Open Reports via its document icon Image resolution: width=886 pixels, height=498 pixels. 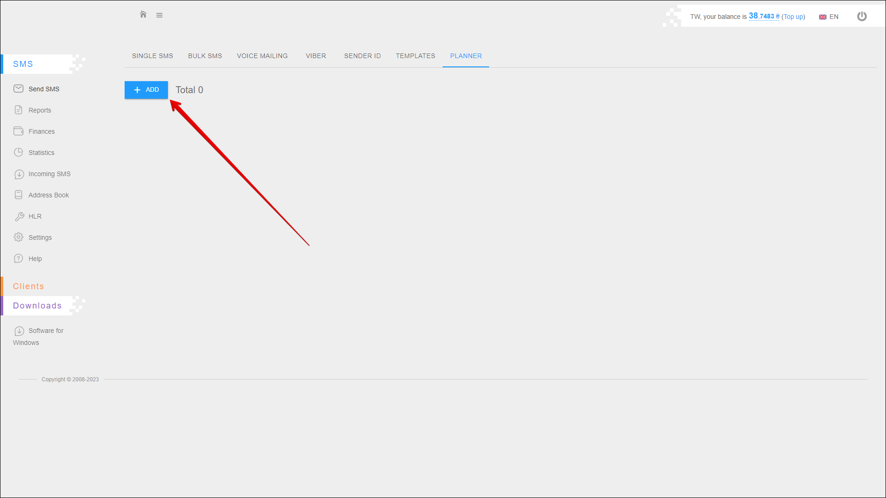[18, 110]
